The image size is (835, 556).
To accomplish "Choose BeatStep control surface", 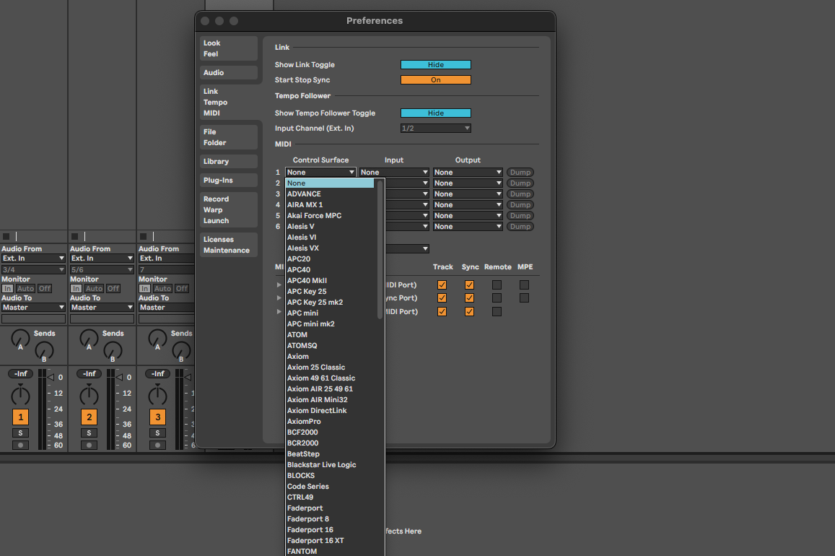I will tap(330, 454).
